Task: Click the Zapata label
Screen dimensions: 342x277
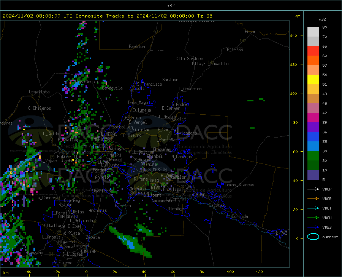Action: pyautogui.click(x=93, y=237)
